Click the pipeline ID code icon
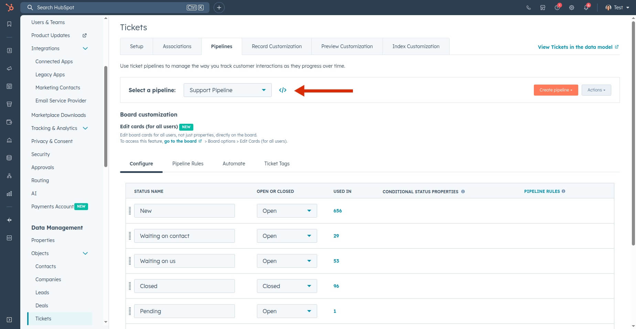 tap(282, 90)
